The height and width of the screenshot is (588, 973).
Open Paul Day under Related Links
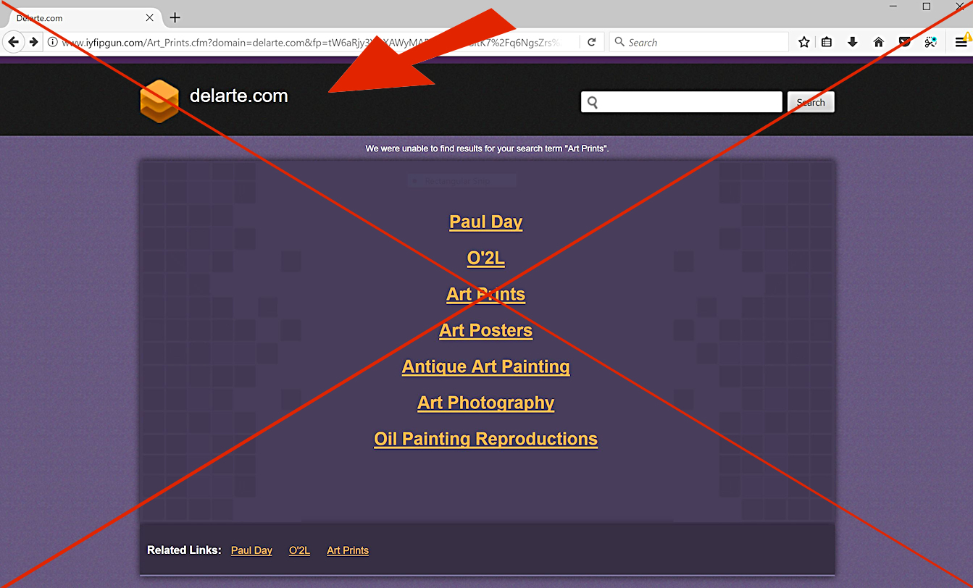tap(251, 550)
